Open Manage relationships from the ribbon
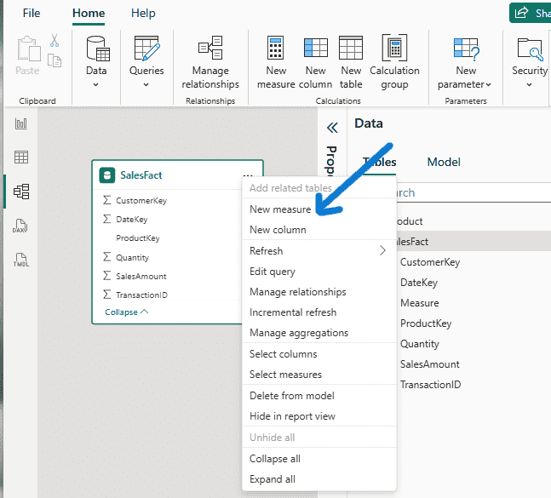The width and height of the screenshot is (551, 498). (210, 62)
